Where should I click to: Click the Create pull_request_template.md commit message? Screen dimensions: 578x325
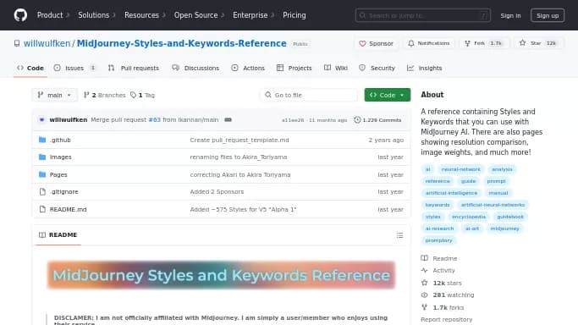tap(239, 140)
